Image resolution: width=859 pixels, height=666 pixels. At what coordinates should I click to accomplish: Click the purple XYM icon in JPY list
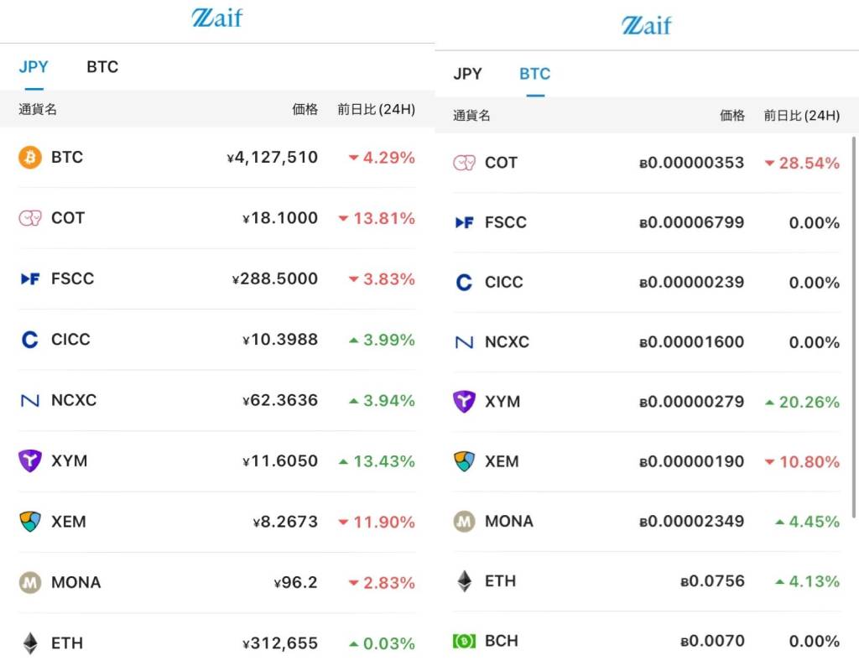(x=30, y=460)
